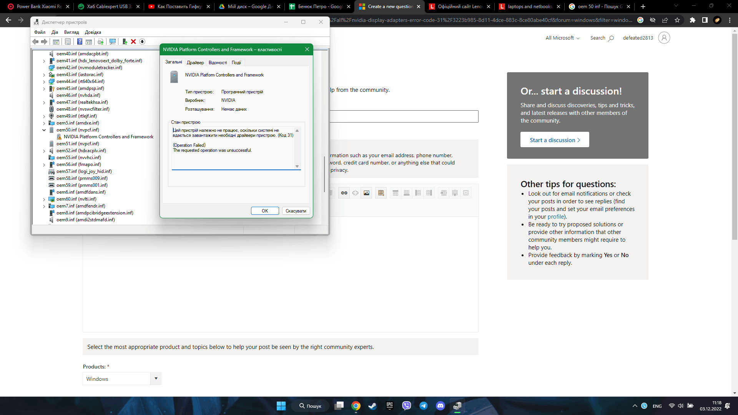This screenshot has height=415, width=738.
Task: Expand the oem60.inf (nvlti.inf) node
Action: 44,199
